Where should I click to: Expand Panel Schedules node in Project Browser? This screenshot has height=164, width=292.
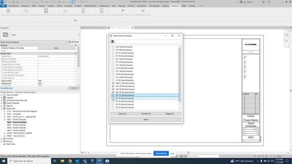point(1,103)
